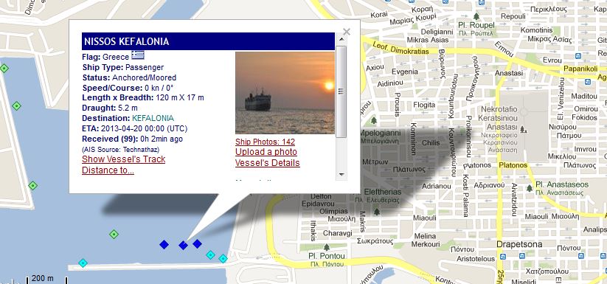Viewport: 607px width, 284px height.
Task: Open Vessel's Details link
Action: 268,162
